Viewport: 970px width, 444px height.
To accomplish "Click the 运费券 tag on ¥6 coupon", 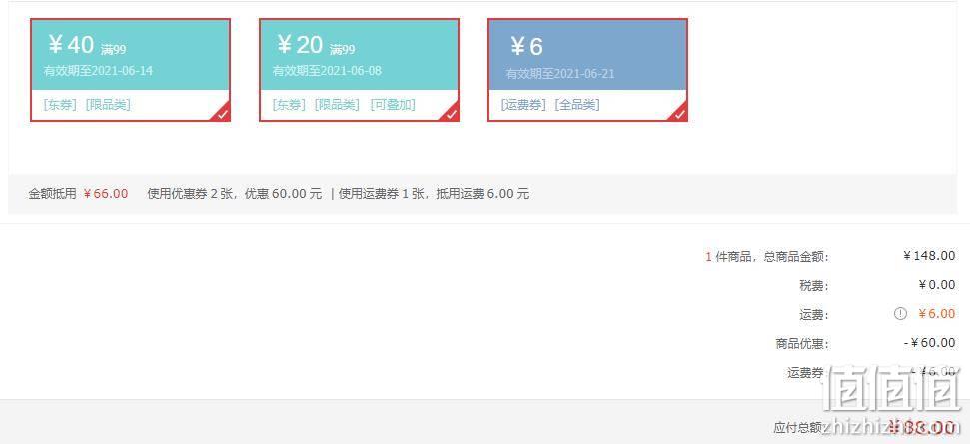I will pyautogui.click(x=524, y=105).
